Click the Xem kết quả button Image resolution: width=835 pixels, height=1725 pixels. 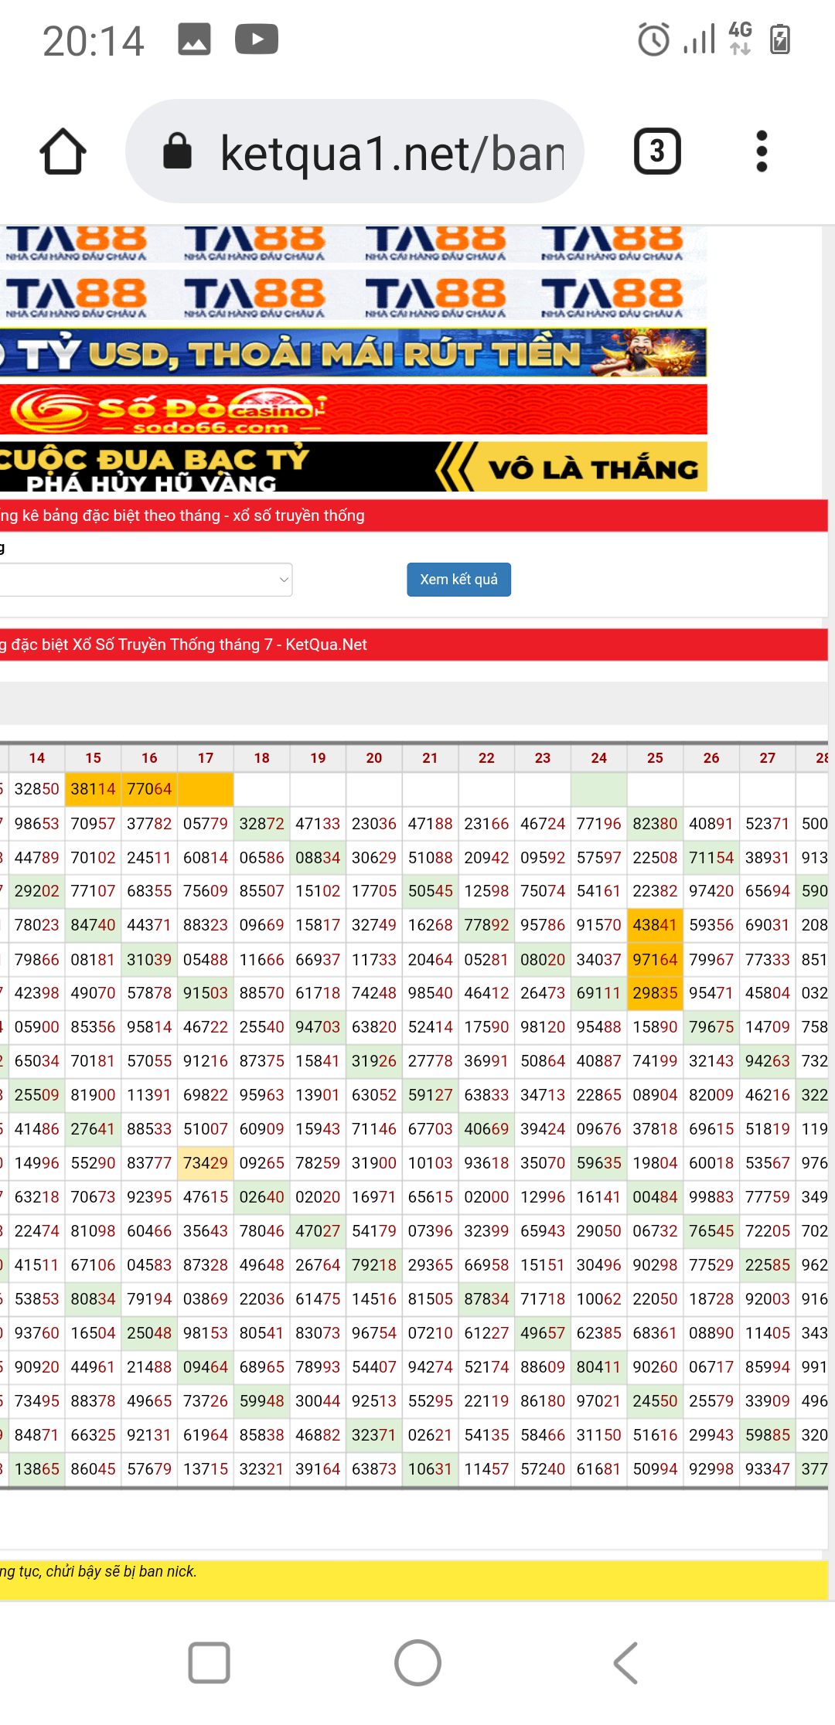pyautogui.click(x=458, y=580)
